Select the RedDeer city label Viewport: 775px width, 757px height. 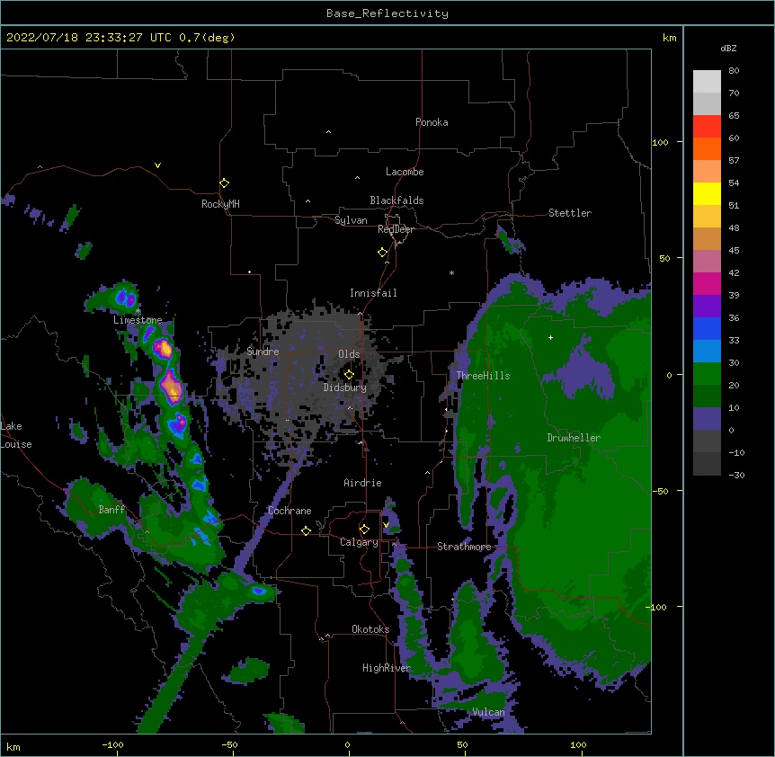click(396, 229)
